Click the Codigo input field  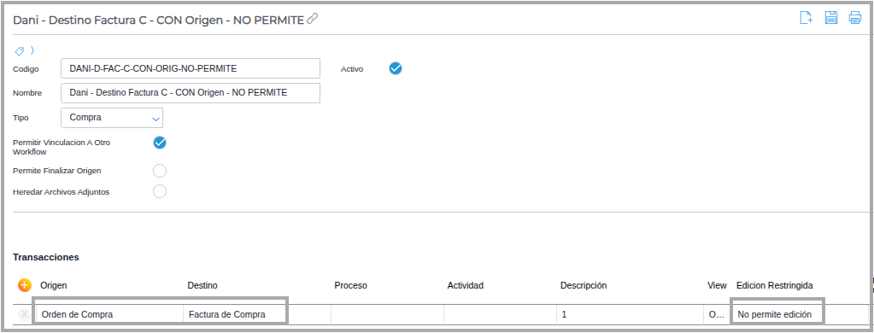(x=190, y=68)
